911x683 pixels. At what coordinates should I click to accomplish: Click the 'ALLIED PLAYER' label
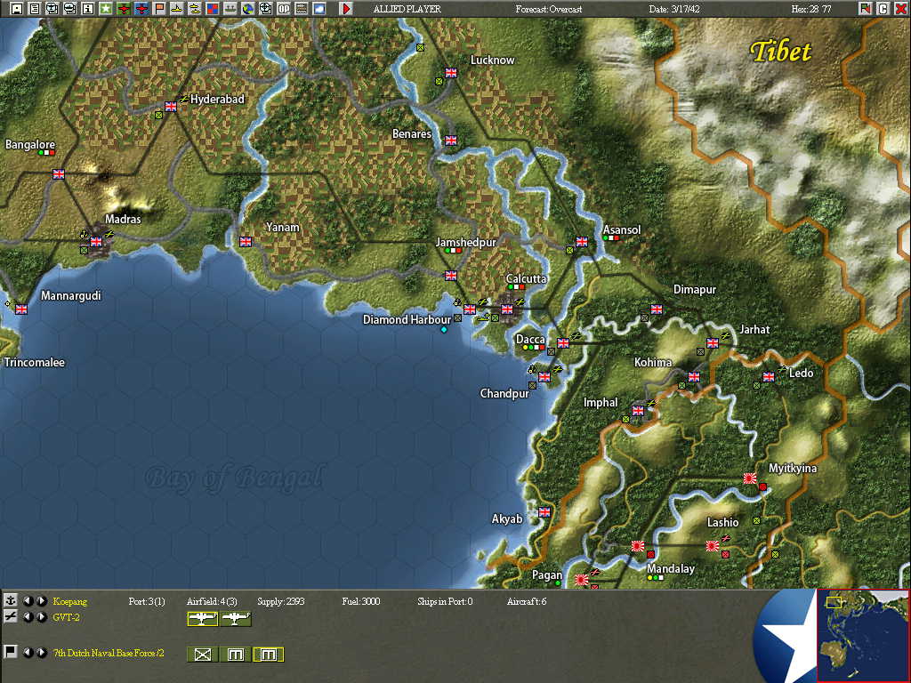pyautogui.click(x=407, y=9)
